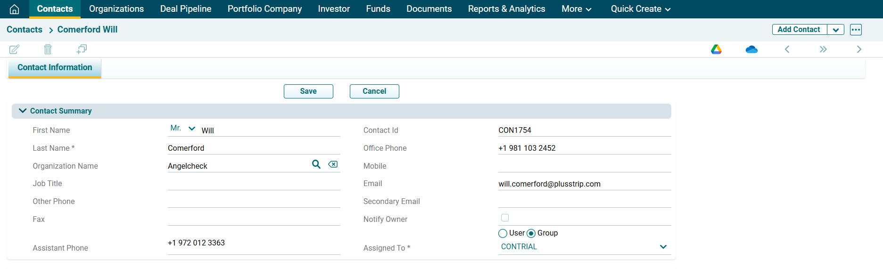Click the Home icon in navigation bar
Viewport: 883px width, 269px height.
(15, 9)
